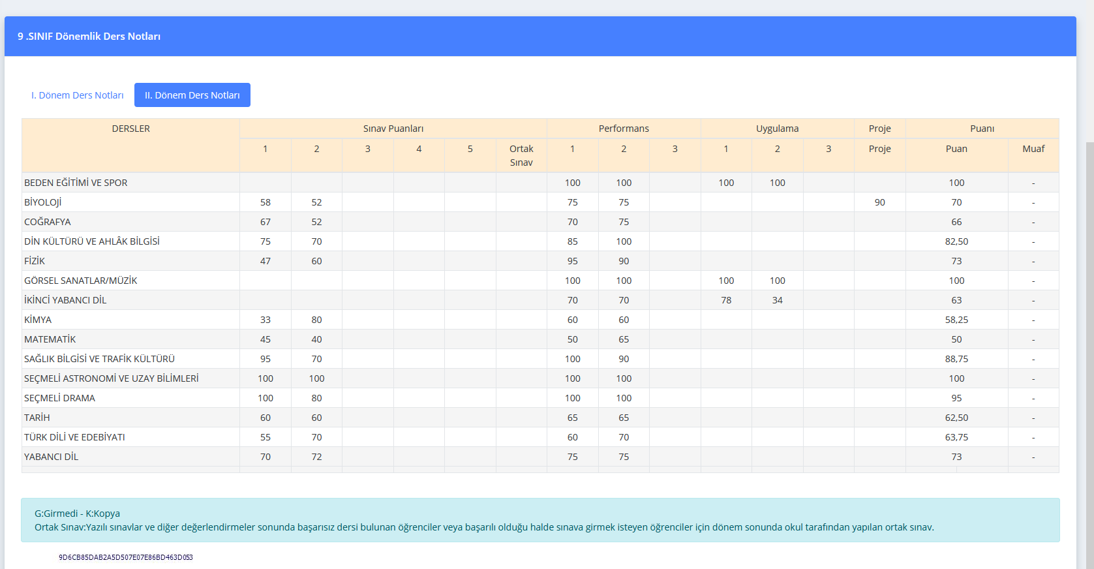1094x569 pixels.
Task: Click Kimya final score 58,25
Action: (x=956, y=320)
